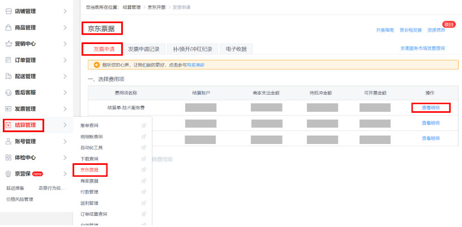Click the truck icon beside 配送管理
The width and height of the screenshot is (462, 227).
(x=8, y=76)
